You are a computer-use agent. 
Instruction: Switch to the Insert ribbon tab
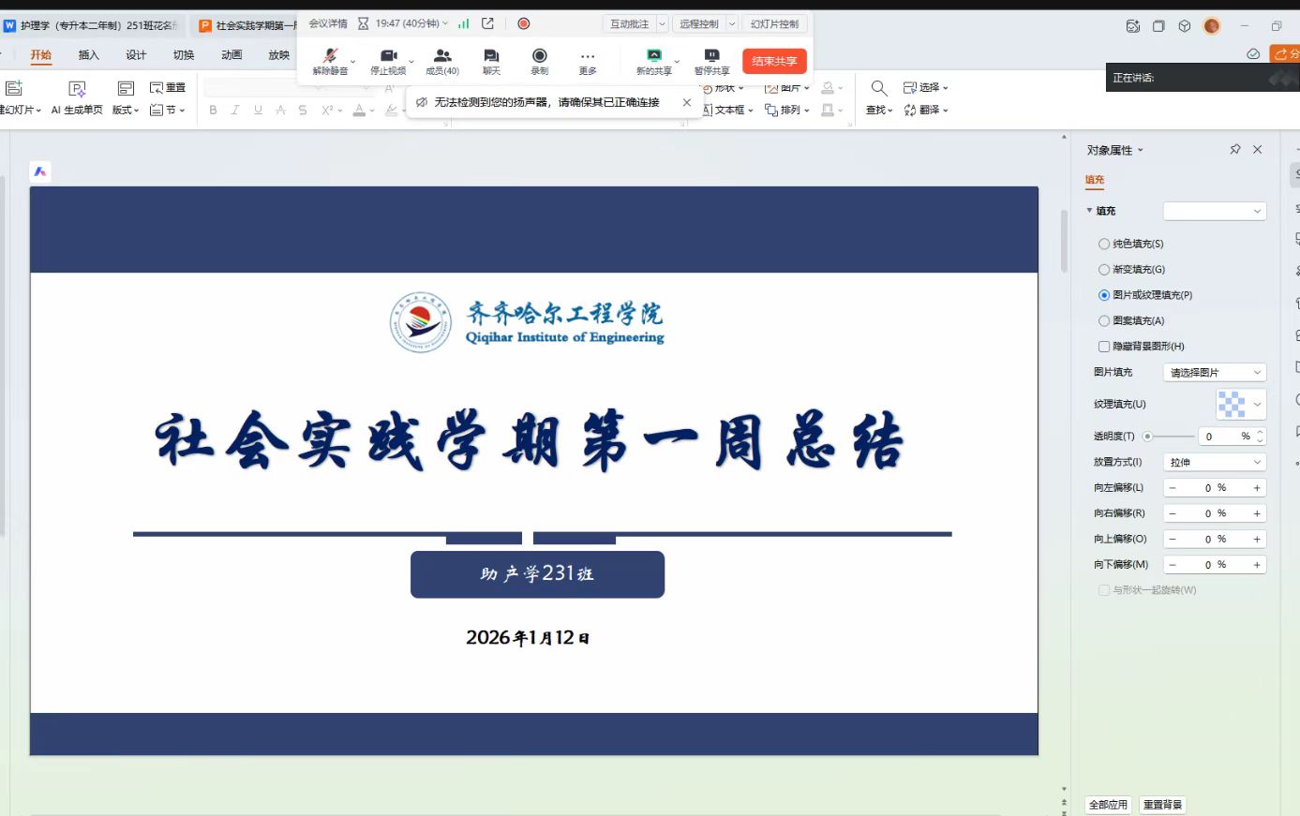tap(88, 55)
